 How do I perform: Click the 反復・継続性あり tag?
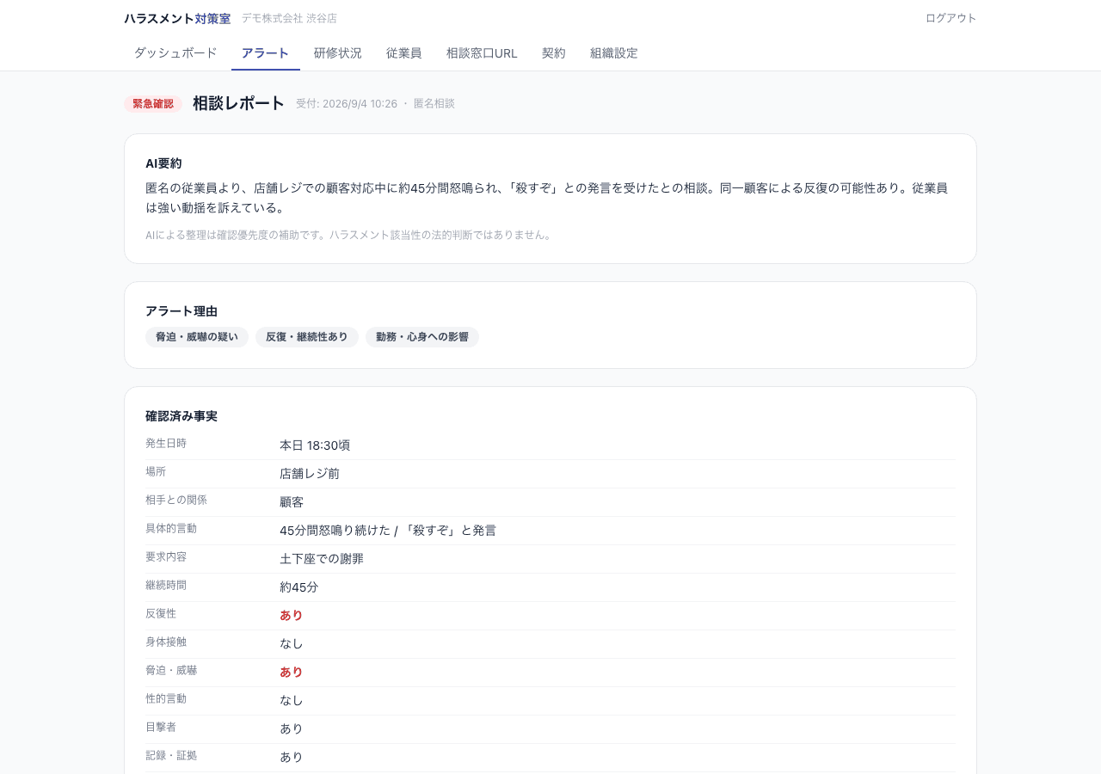[x=307, y=337]
